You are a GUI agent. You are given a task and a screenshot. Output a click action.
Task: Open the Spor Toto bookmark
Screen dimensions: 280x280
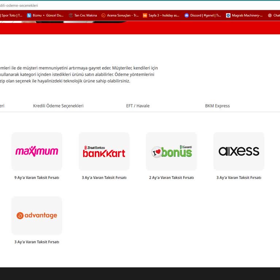click(11, 15)
